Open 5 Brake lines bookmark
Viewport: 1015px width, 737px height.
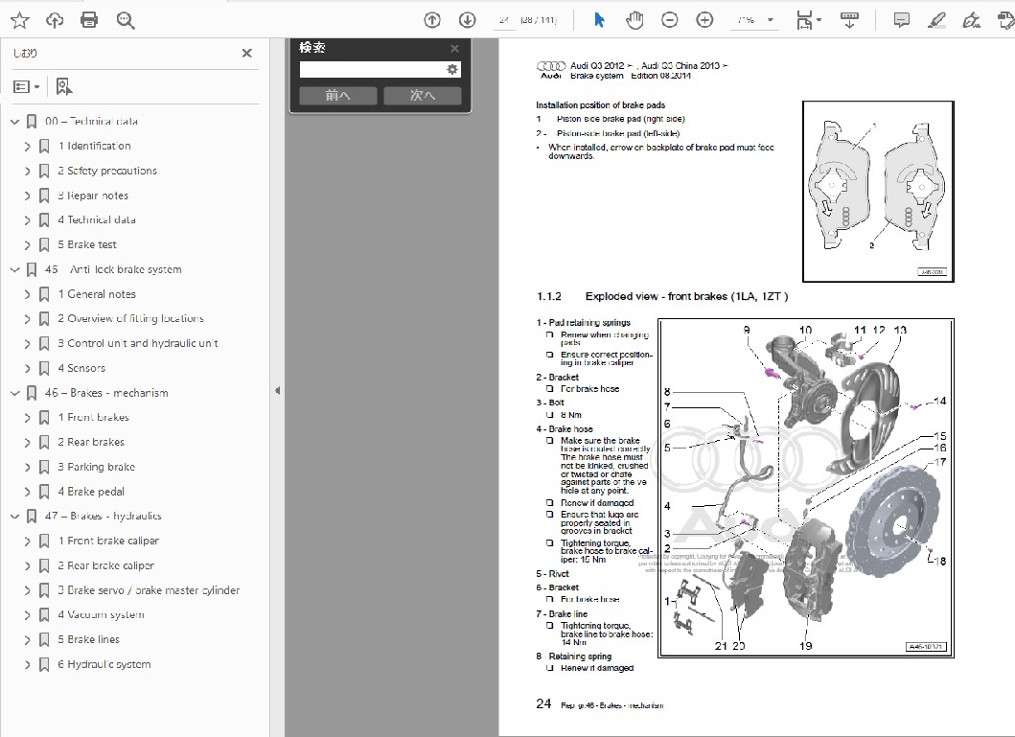(x=88, y=639)
